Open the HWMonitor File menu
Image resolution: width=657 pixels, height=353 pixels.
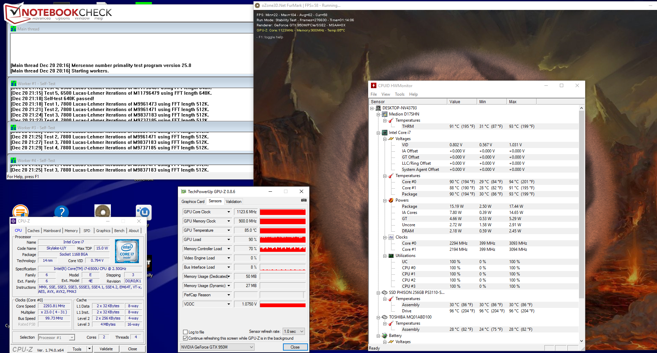click(x=374, y=94)
